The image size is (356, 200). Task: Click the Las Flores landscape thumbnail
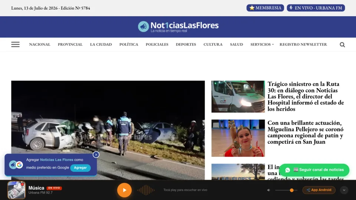[238, 171]
